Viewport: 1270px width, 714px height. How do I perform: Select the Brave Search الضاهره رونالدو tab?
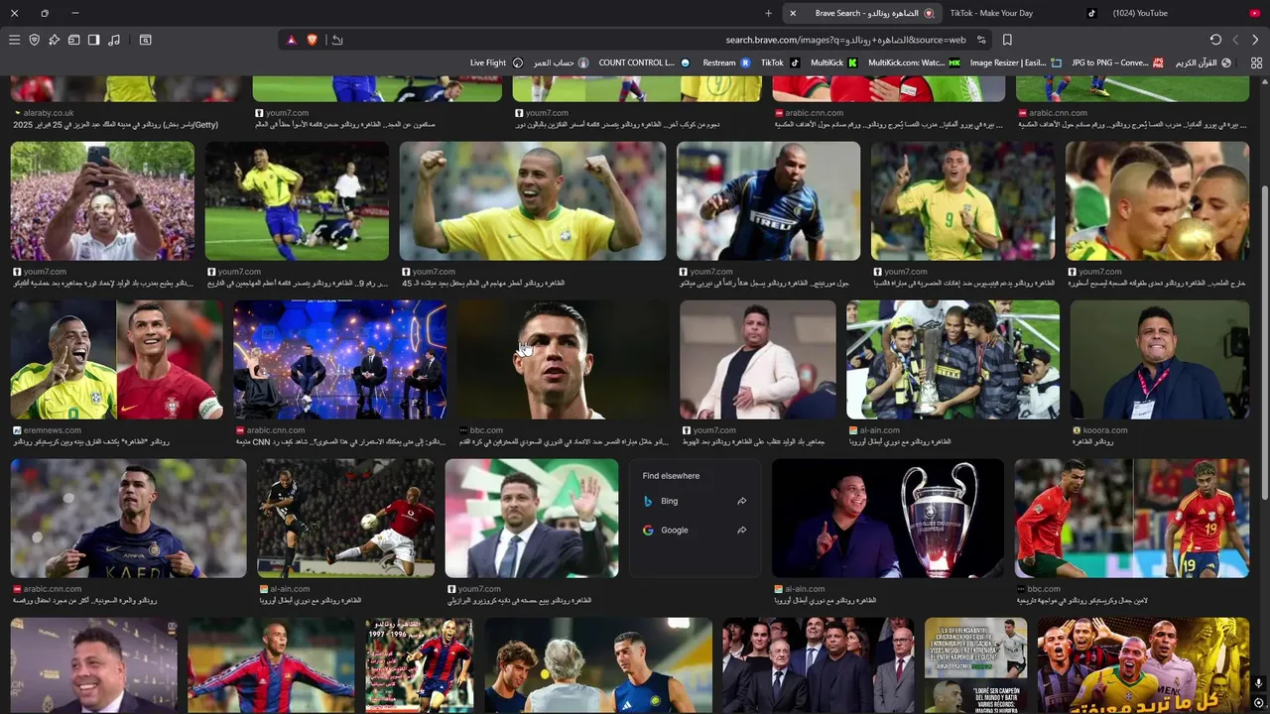point(863,13)
